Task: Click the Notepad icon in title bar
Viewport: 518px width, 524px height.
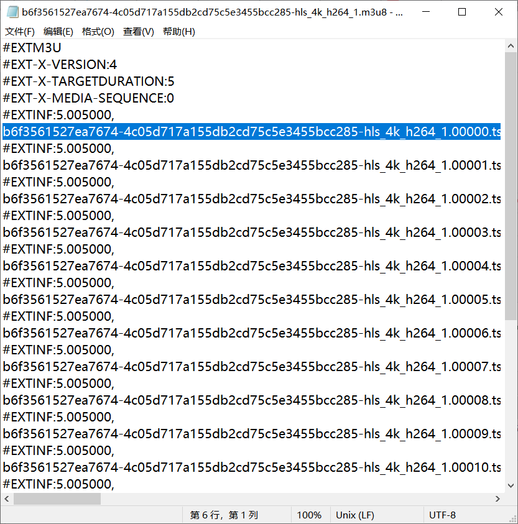Action: pos(12,12)
